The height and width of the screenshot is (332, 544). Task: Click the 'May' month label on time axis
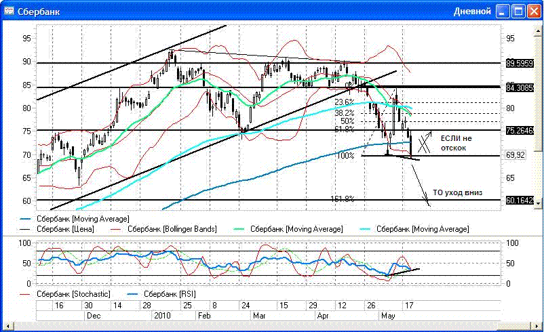point(388,316)
